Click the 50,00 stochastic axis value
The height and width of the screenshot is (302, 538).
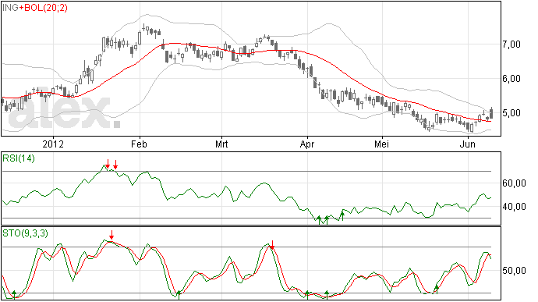tap(514, 271)
